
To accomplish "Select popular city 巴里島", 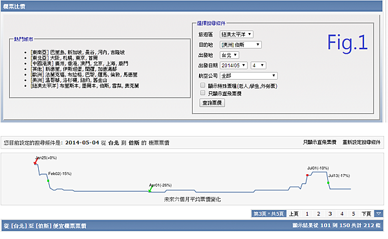I will pyautogui.click(x=58, y=52).
